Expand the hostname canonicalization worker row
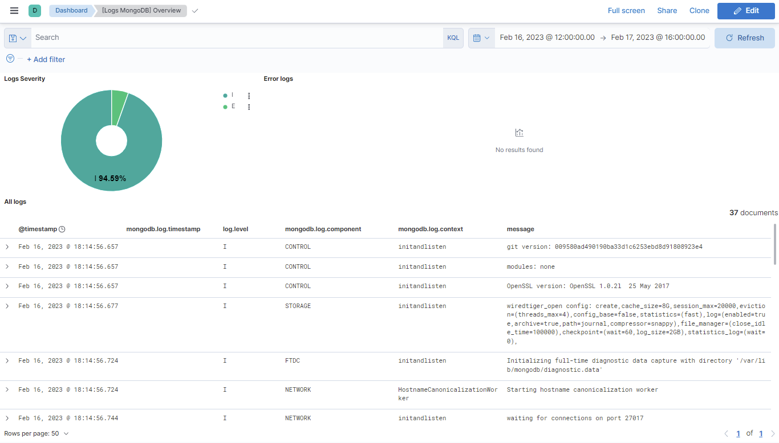Screen dimensions: 779x443 (7, 389)
